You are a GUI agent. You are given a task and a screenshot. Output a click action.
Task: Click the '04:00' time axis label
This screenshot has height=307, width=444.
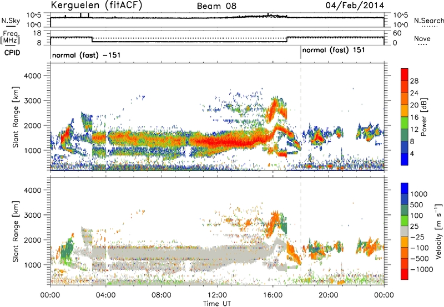[105, 295]
